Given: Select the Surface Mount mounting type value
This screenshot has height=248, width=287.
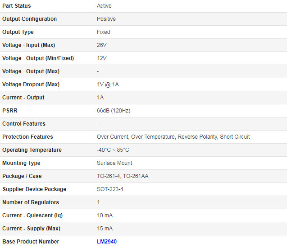Looking at the screenshot, I should (x=114, y=163).
